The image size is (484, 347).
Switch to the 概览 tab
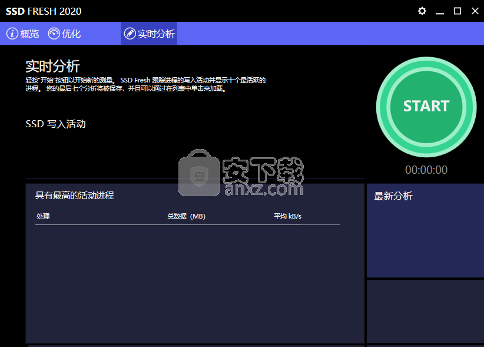tap(23, 34)
